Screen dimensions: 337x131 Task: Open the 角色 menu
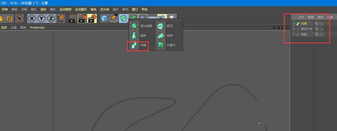[93, 9]
